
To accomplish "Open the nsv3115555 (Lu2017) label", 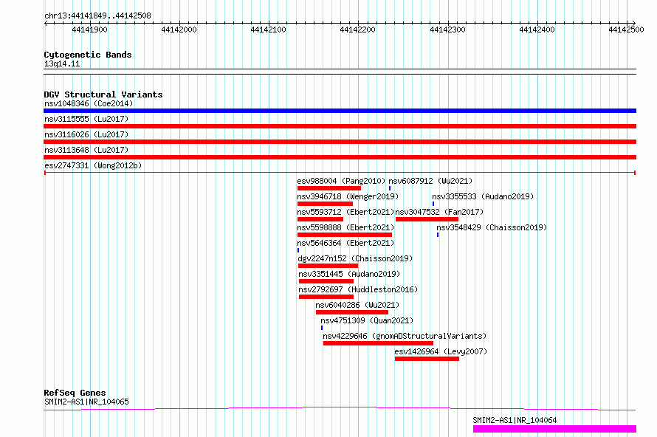I will pos(86,119).
